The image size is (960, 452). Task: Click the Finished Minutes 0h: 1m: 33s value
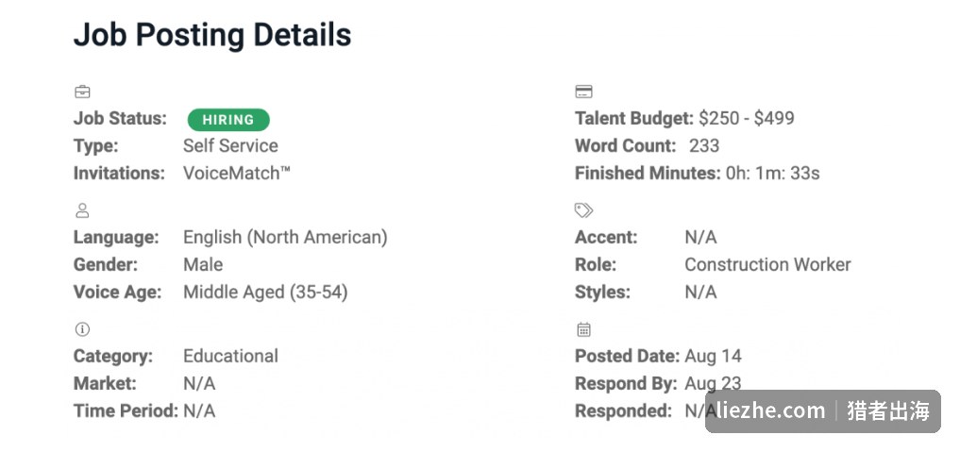[773, 173]
